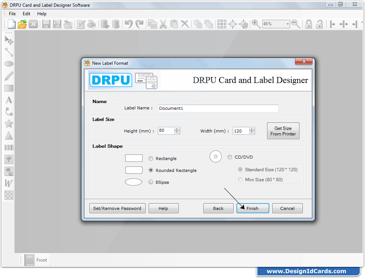Click the Bring to Front icon
Viewport: 365px width, 278px height.
coord(198,24)
